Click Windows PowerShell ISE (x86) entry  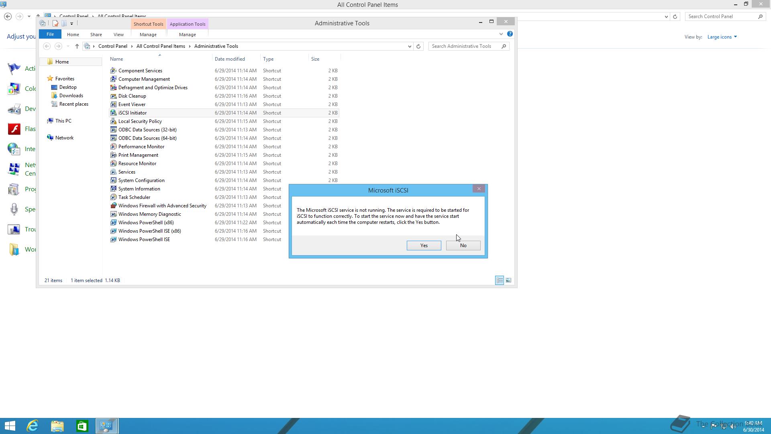tap(149, 231)
